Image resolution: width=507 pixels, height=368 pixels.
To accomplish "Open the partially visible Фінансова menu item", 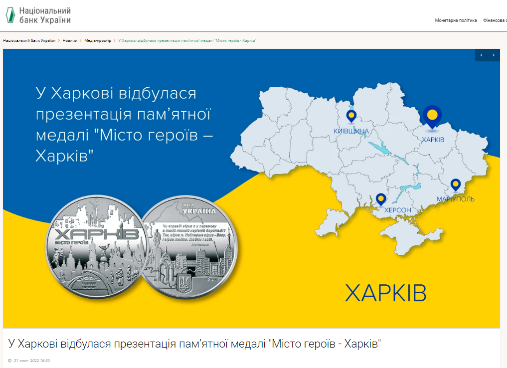I will coord(495,20).
